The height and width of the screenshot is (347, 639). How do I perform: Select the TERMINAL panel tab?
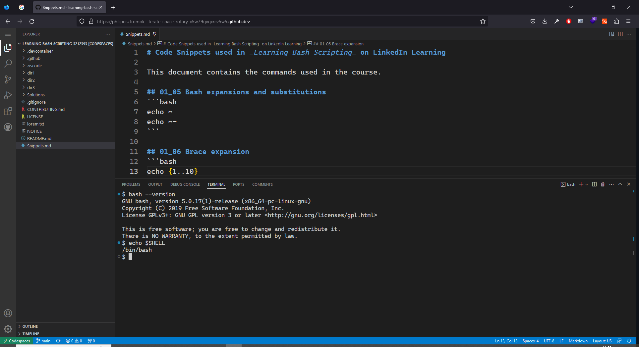pyautogui.click(x=216, y=184)
